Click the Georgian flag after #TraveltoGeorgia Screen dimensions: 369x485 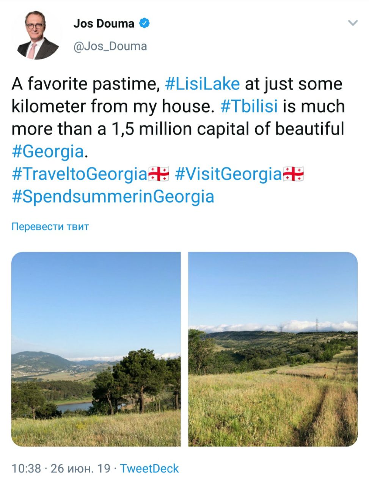158,174
